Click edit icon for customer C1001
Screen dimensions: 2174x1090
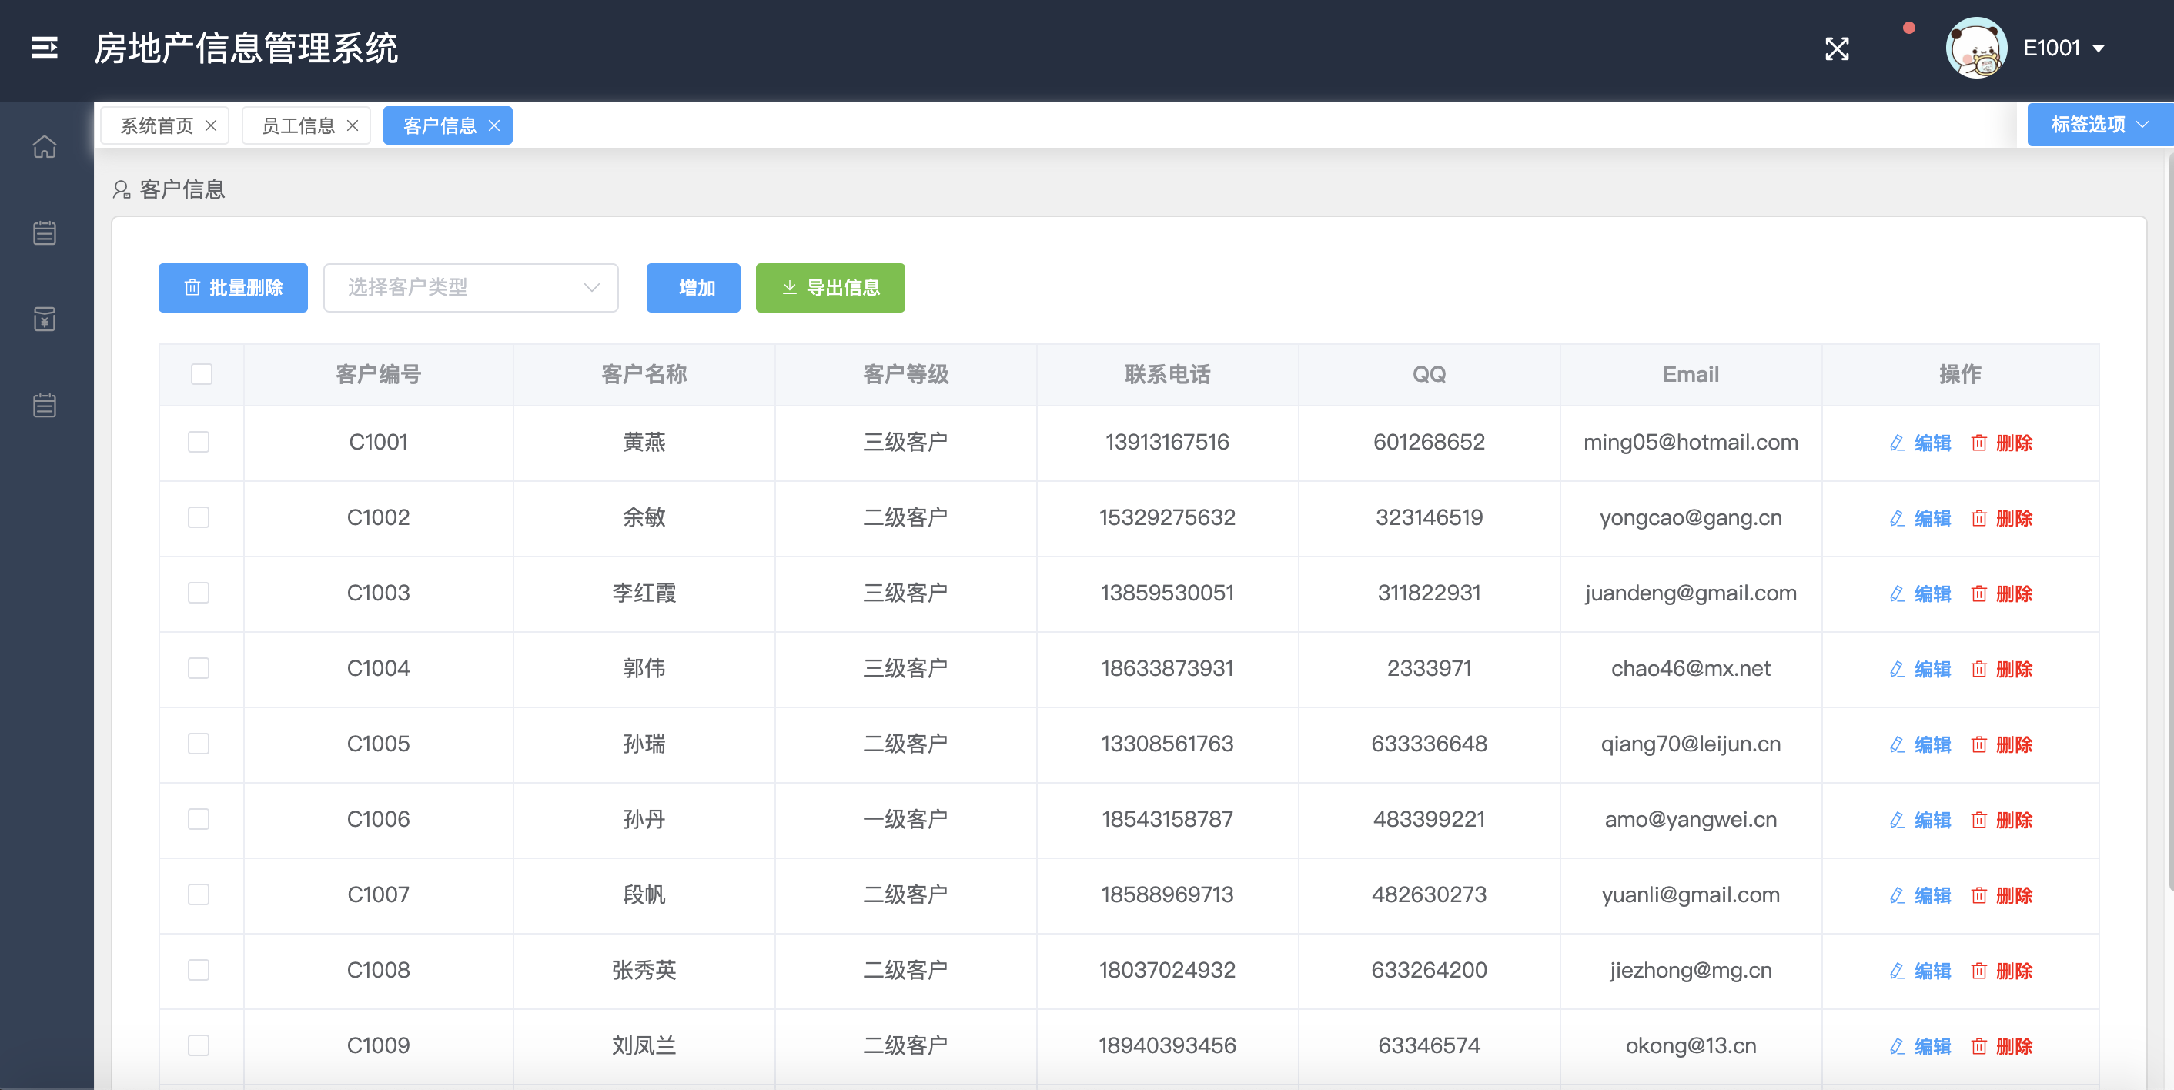coord(1896,443)
